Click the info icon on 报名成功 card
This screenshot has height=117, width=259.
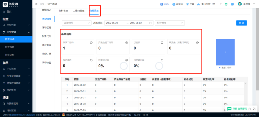coord(91,60)
